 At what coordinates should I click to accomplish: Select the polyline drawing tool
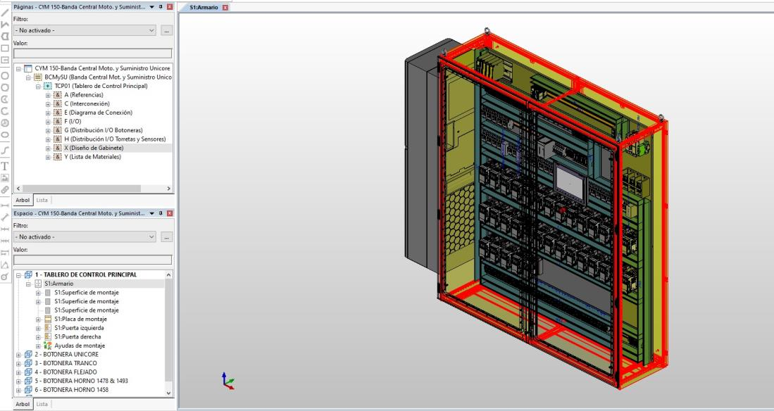click(x=5, y=22)
